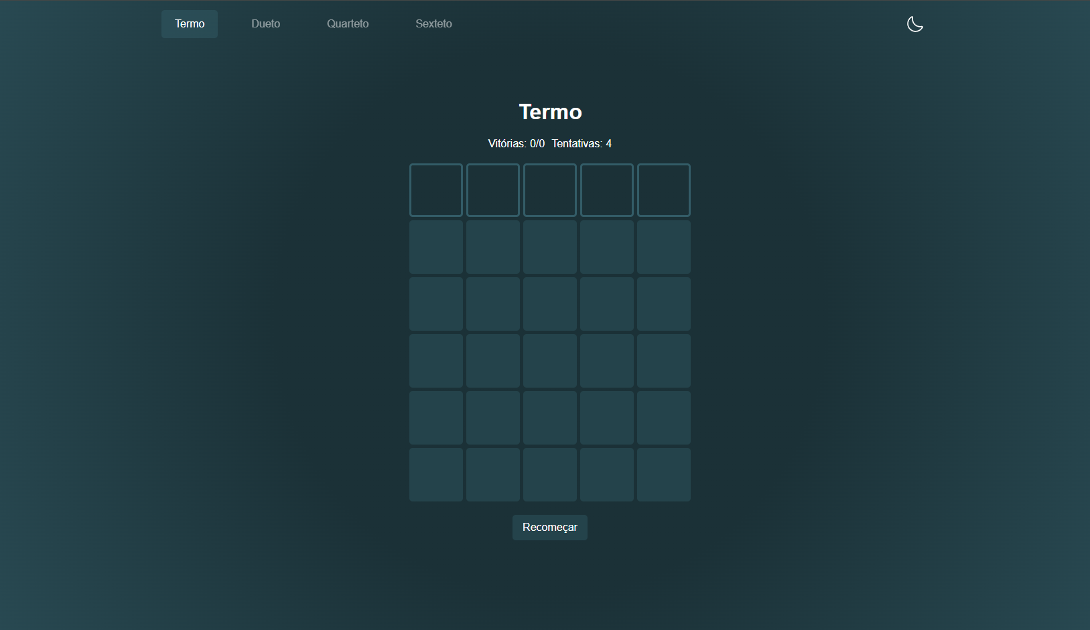Toggle dark mode using the moon icon

[x=915, y=23]
